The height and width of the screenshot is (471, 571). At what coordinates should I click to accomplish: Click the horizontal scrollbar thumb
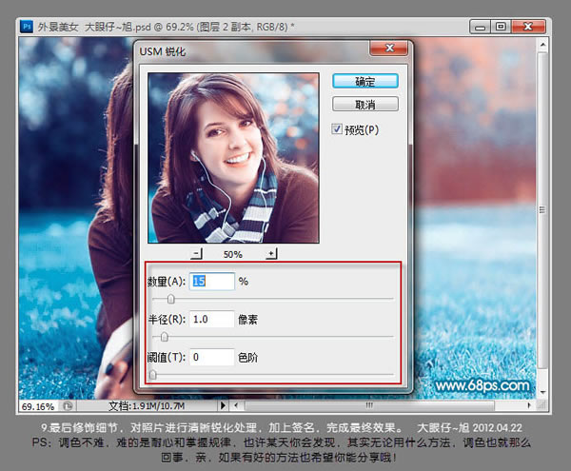click(x=369, y=405)
